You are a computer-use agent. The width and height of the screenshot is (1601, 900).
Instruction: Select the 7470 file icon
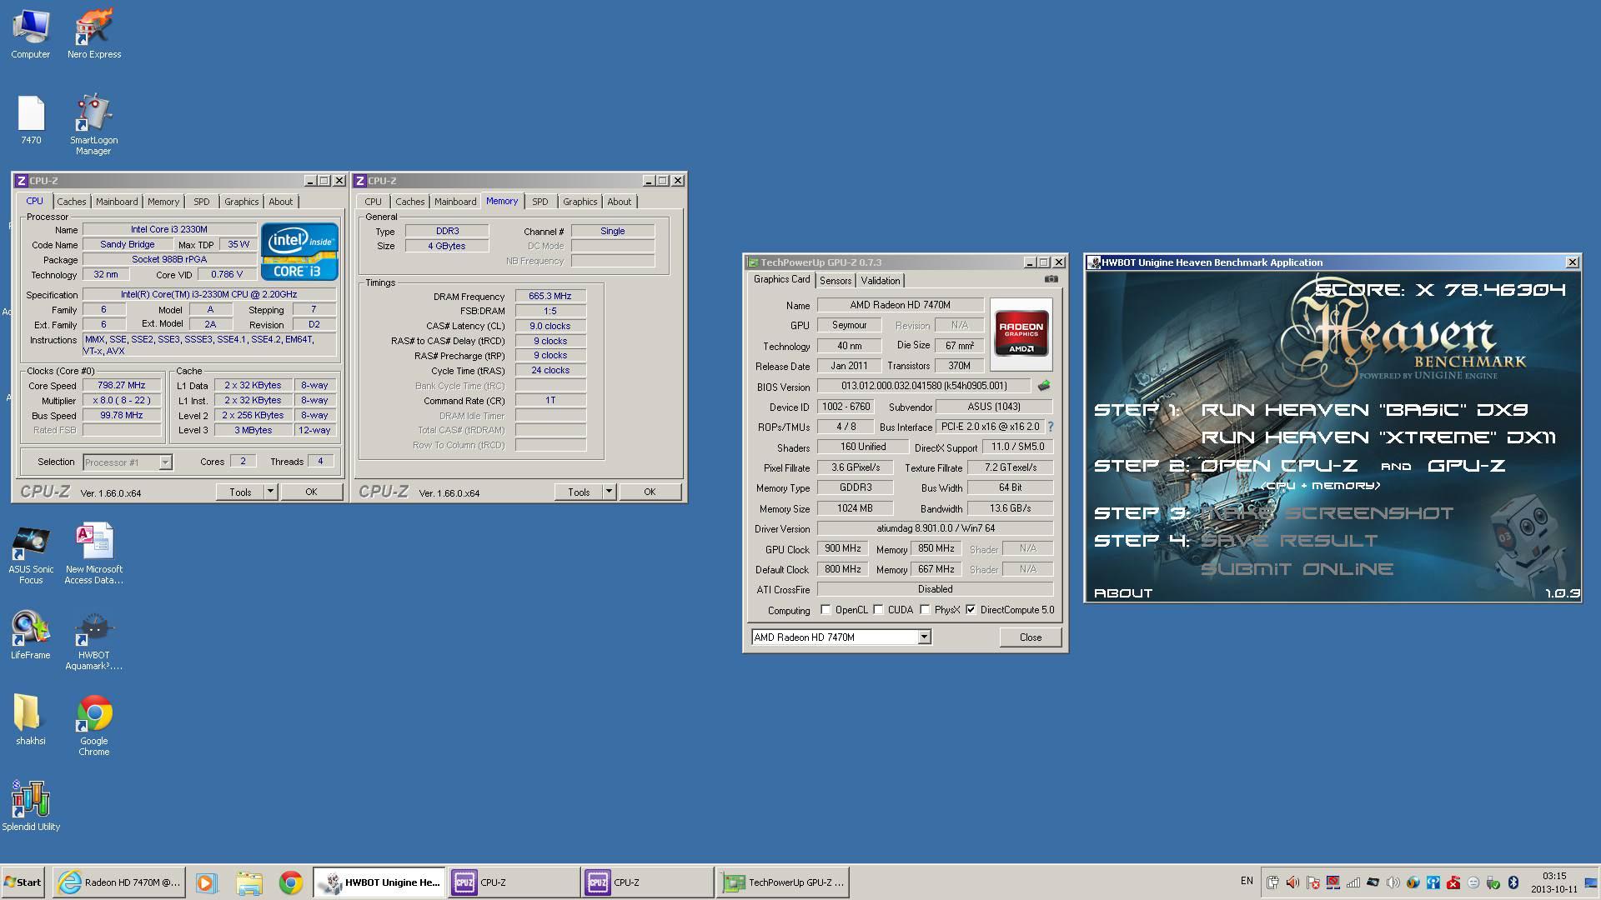[31, 120]
